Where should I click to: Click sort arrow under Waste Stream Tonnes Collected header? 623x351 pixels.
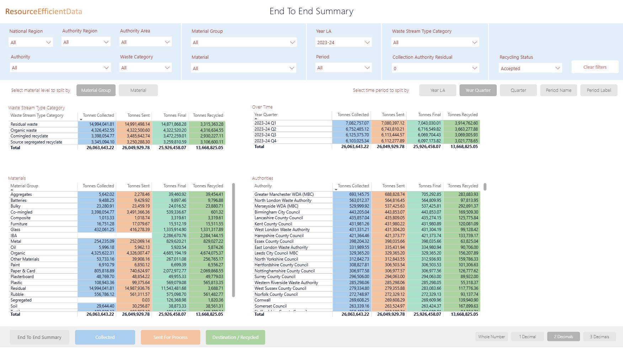pos(81,120)
